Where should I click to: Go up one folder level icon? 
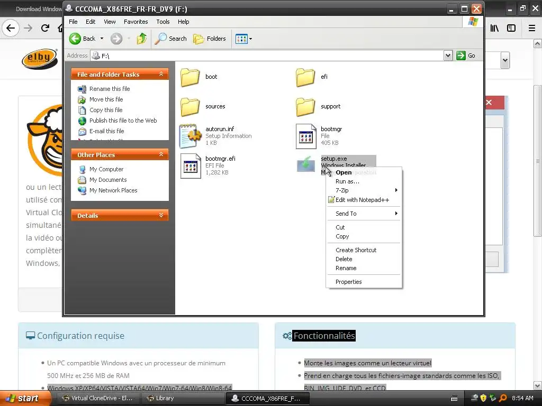click(142, 39)
